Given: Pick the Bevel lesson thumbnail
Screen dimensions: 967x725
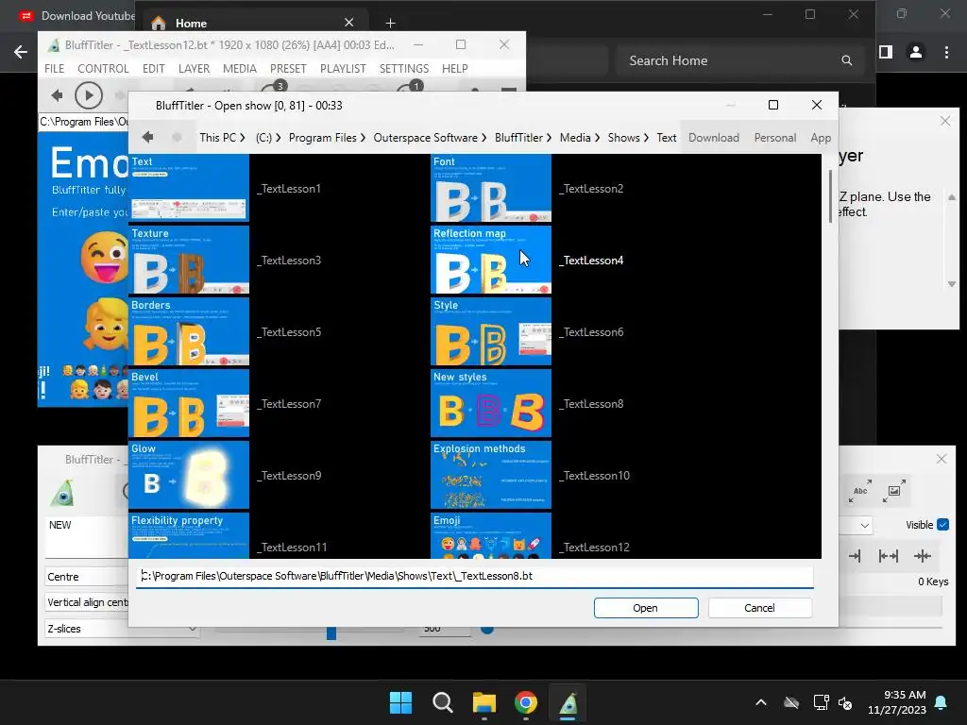Looking at the screenshot, I should point(189,403).
